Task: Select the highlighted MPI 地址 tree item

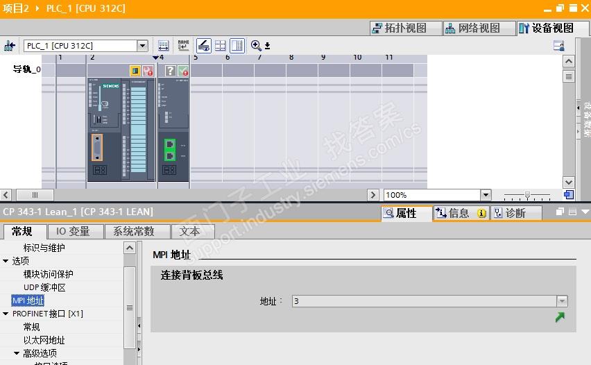Action: pos(28,300)
